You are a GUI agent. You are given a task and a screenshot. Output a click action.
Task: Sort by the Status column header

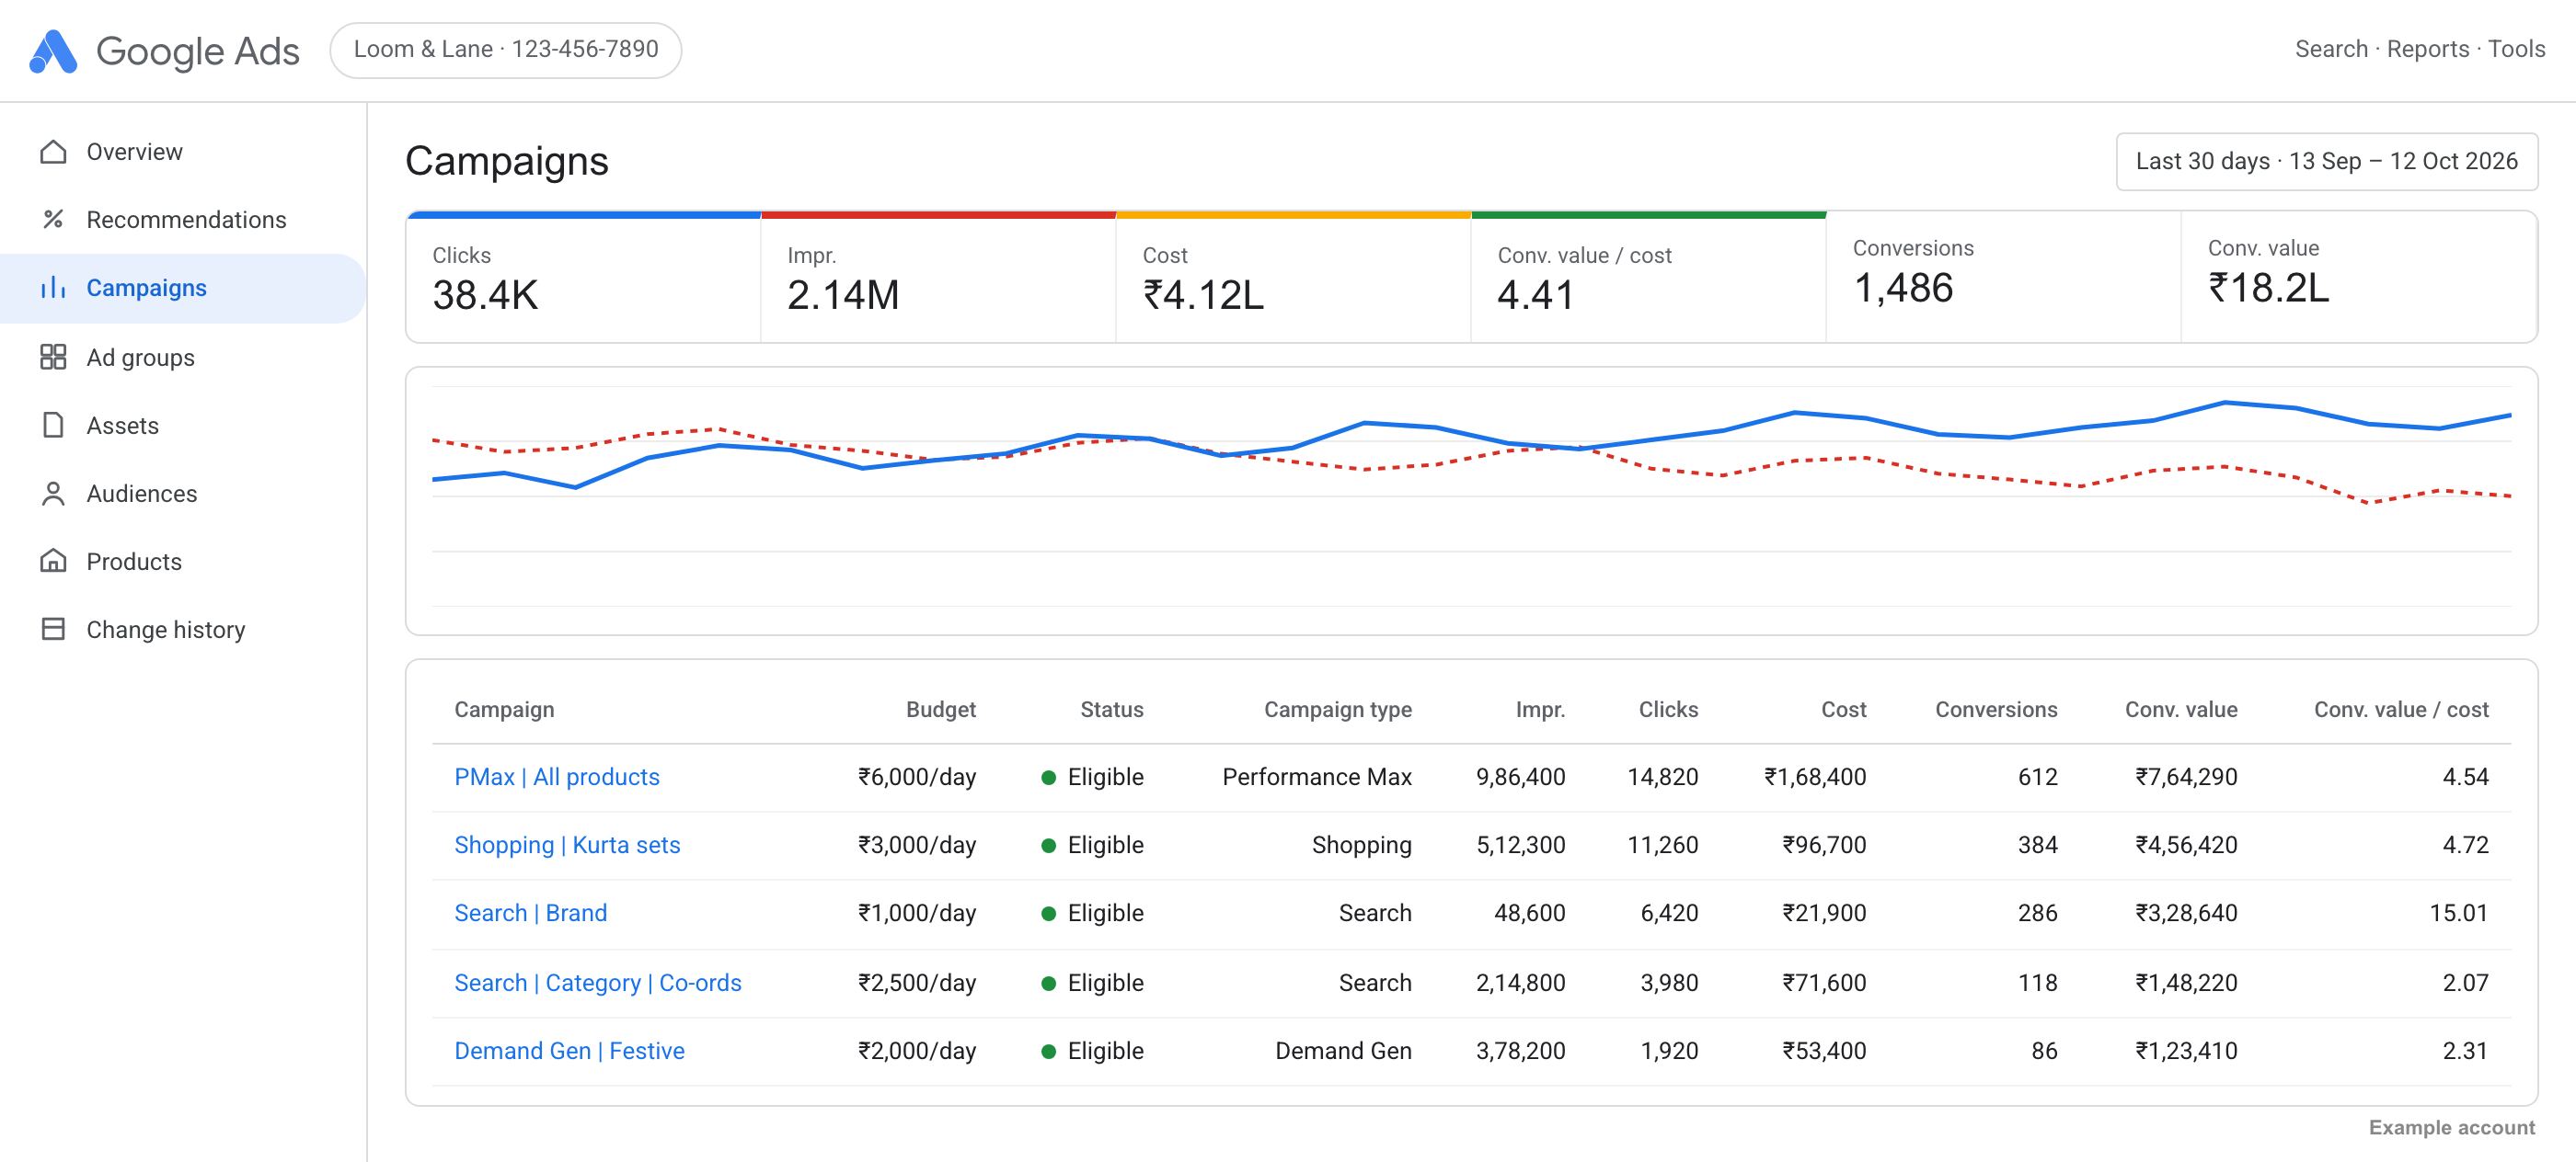1111,710
